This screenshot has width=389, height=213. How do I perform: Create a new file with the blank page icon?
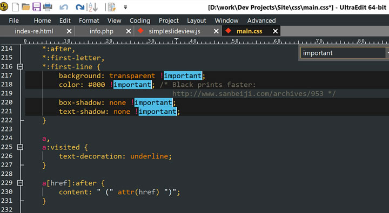16,6
